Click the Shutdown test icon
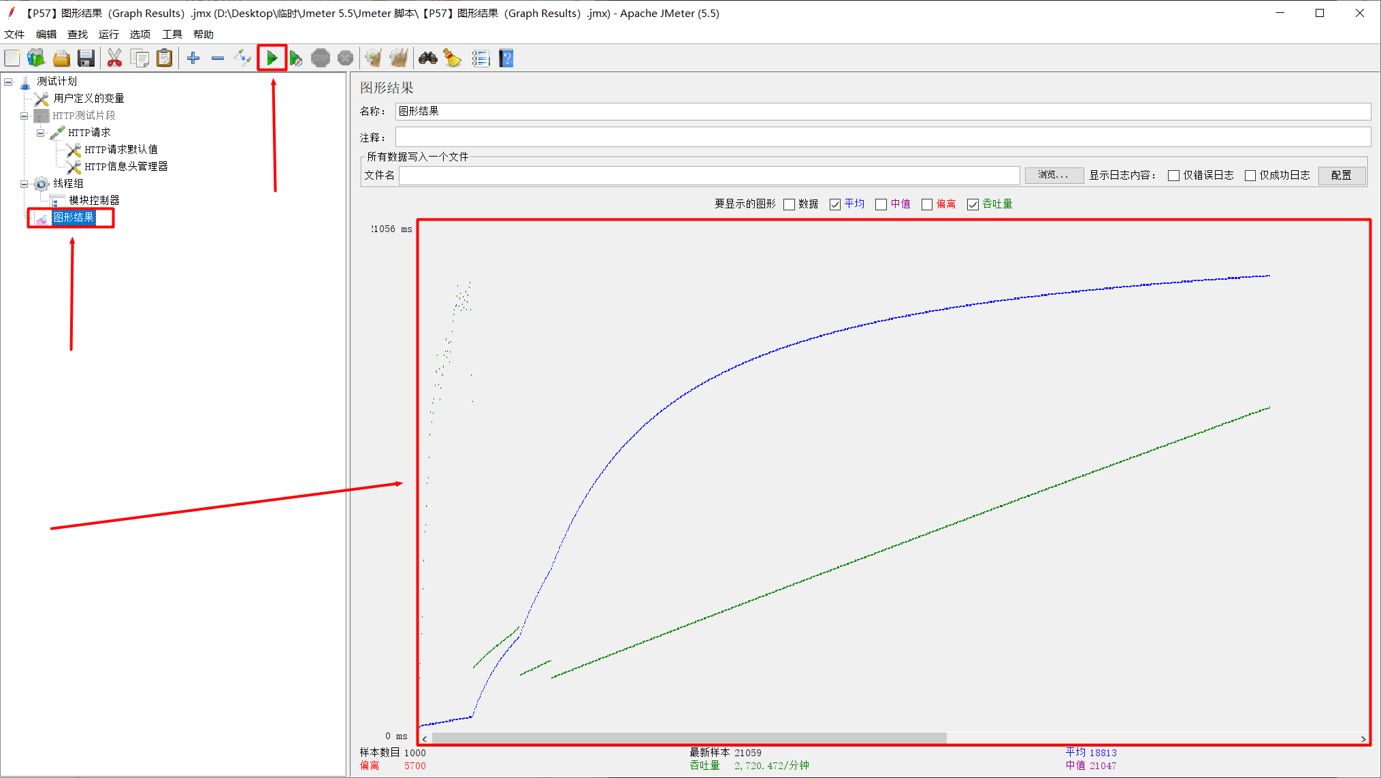This screenshot has height=778, width=1381. [346, 59]
